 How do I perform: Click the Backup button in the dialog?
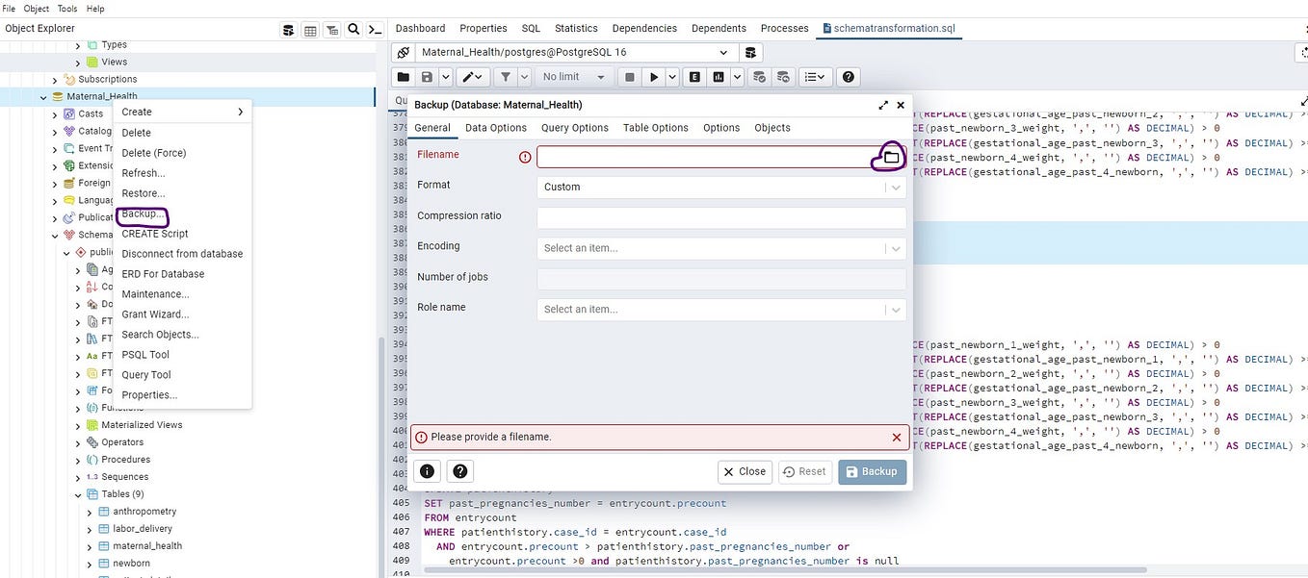[872, 471]
